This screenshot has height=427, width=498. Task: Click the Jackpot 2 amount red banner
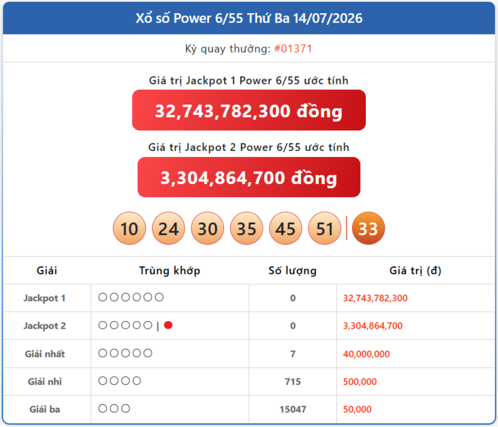[x=249, y=177]
